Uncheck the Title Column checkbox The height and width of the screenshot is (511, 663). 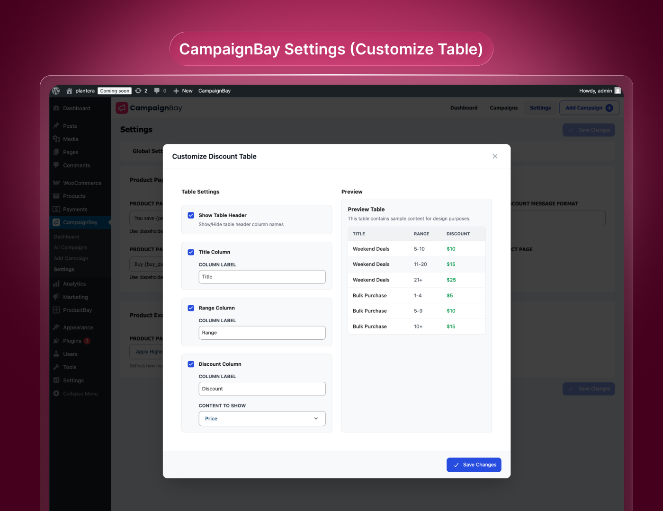click(191, 252)
